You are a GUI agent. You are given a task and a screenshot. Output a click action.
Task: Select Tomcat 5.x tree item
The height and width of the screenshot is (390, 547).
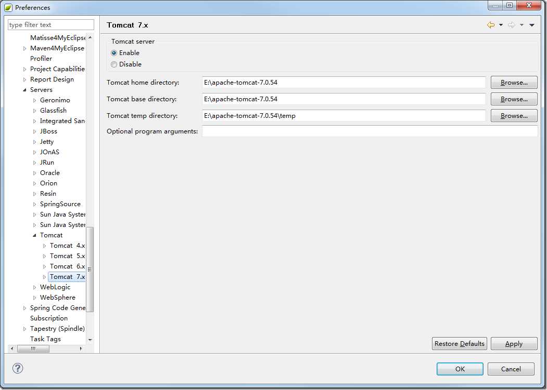click(x=67, y=256)
